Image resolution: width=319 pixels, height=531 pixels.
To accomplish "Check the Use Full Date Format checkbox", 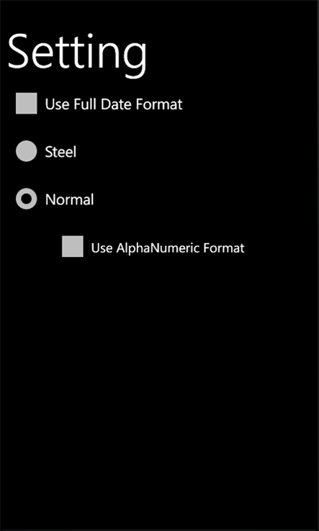I will point(27,104).
